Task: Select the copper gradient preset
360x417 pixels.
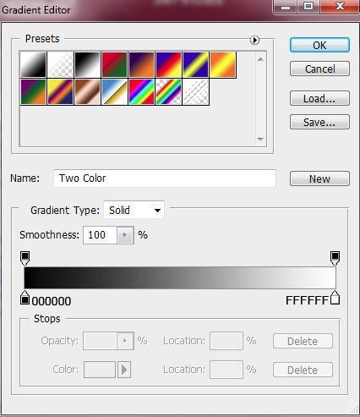Action: click(87, 92)
